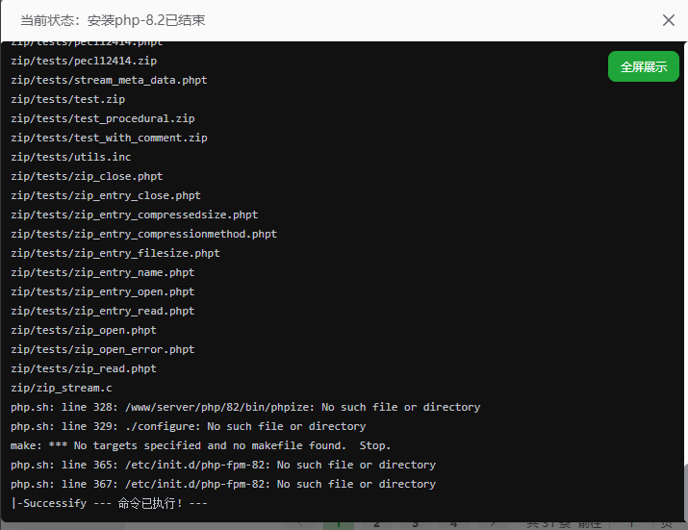688x530 pixels.
Task: Go to page 4 in pagination
Action: [x=453, y=524]
